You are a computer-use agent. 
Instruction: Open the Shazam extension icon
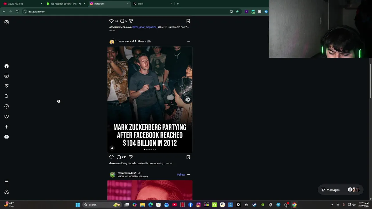pos(266,12)
